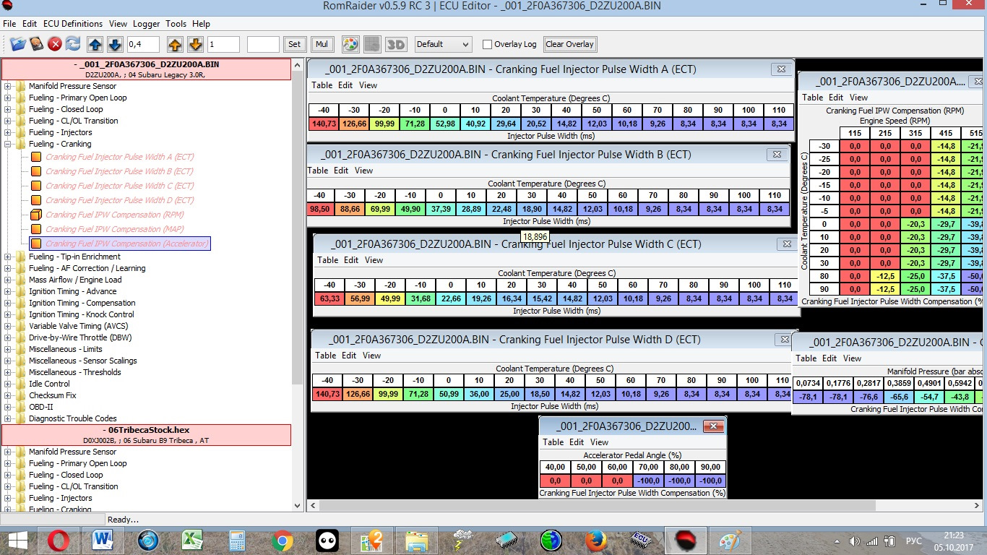The height and width of the screenshot is (555, 987).
Task: Open the Help menu
Action: click(201, 24)
